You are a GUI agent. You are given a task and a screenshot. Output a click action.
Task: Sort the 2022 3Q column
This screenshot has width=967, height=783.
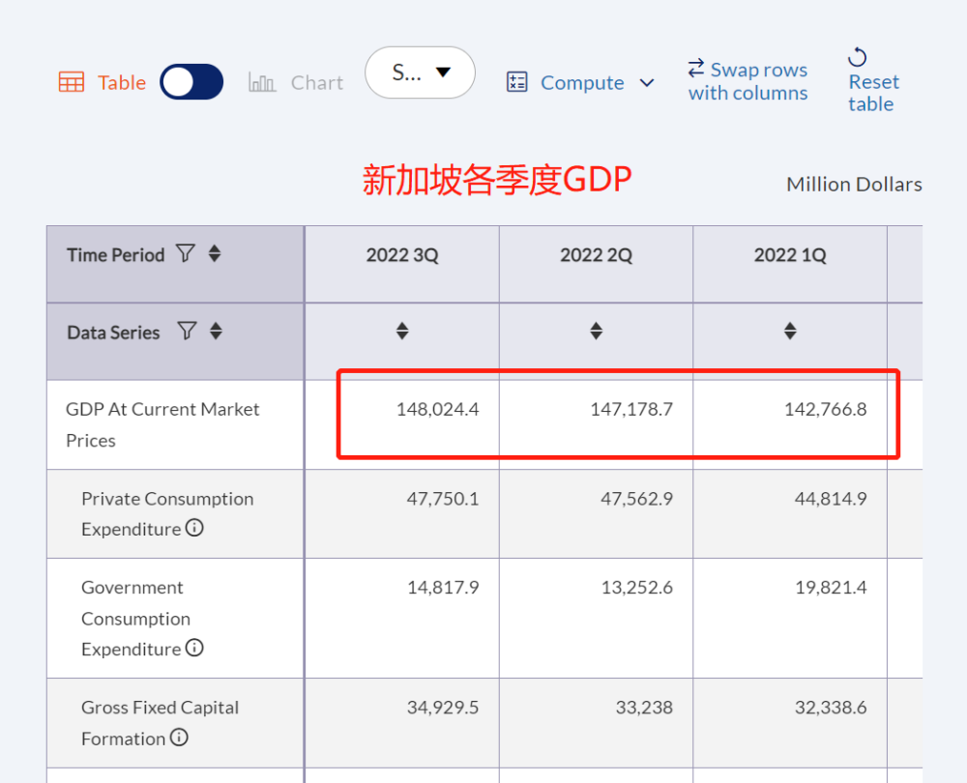[x=402, y=331]
